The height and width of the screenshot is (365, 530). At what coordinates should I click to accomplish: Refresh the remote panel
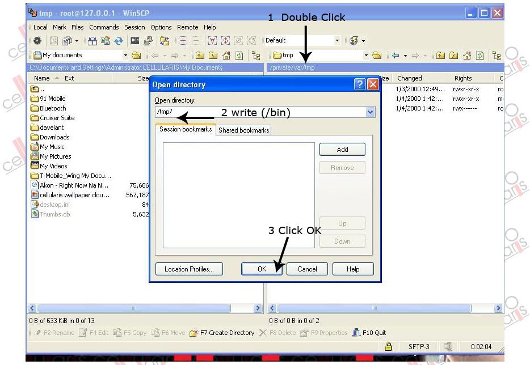tap(480, 56)
